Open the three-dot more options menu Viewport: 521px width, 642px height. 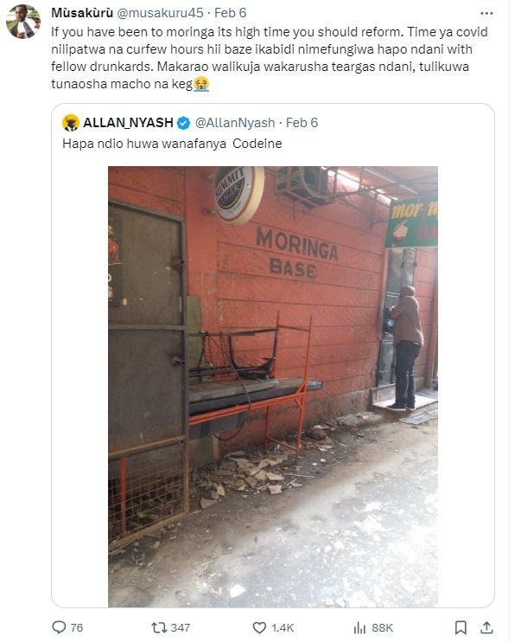[x=486, y=14]
